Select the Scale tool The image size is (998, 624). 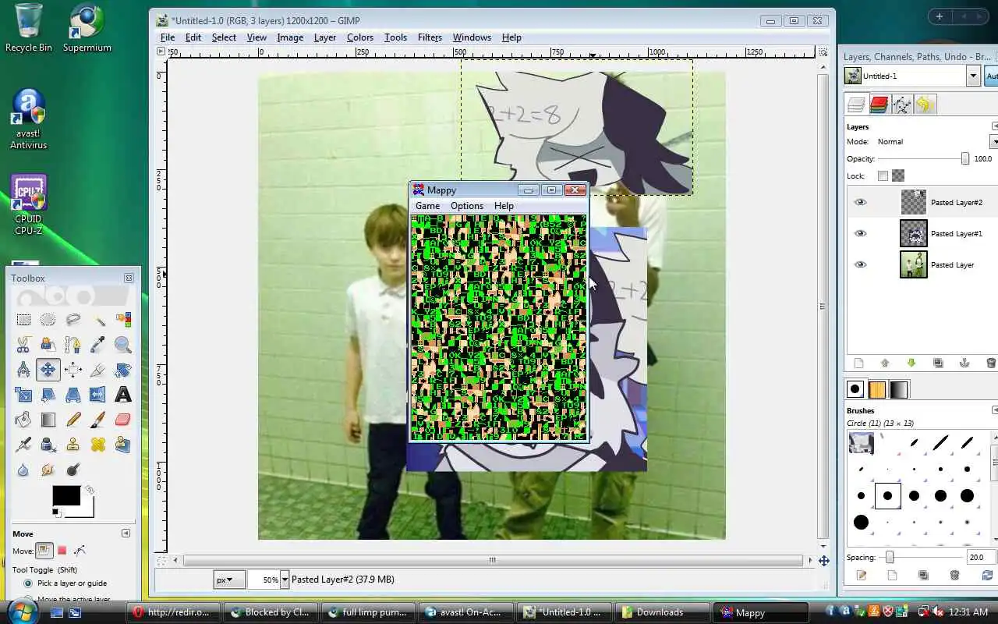[x=23, y=395]
